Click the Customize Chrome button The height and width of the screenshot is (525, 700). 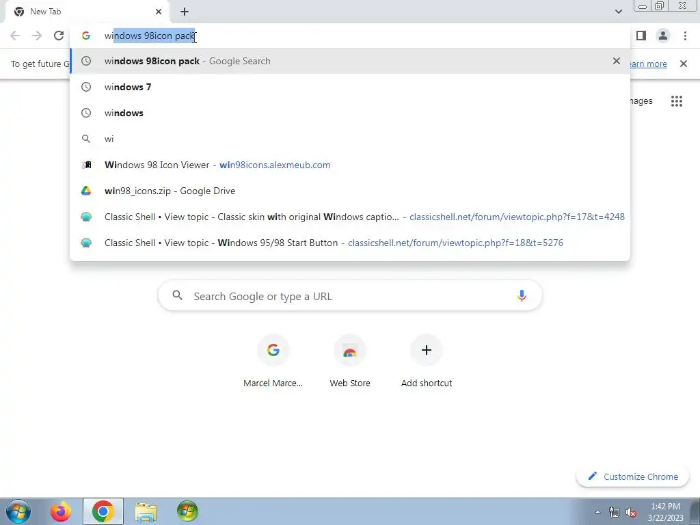click(x=633, y=476)
